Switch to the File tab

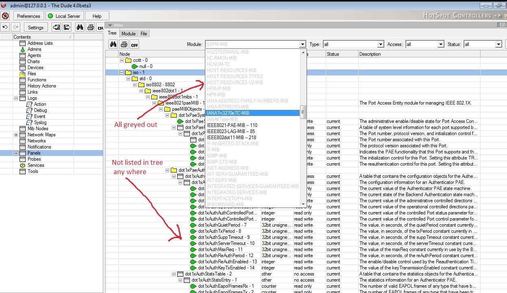point(144,34)
